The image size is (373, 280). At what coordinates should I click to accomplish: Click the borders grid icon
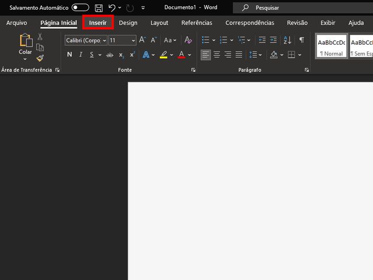click(292, 55)
